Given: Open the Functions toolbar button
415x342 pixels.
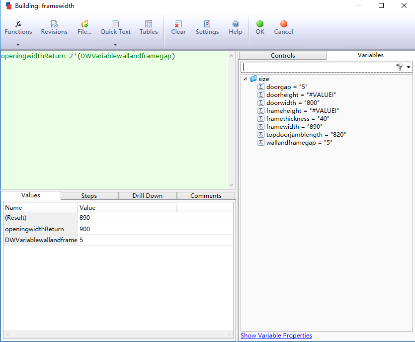Looking at the screenshot, I should (x=18, y=27).
